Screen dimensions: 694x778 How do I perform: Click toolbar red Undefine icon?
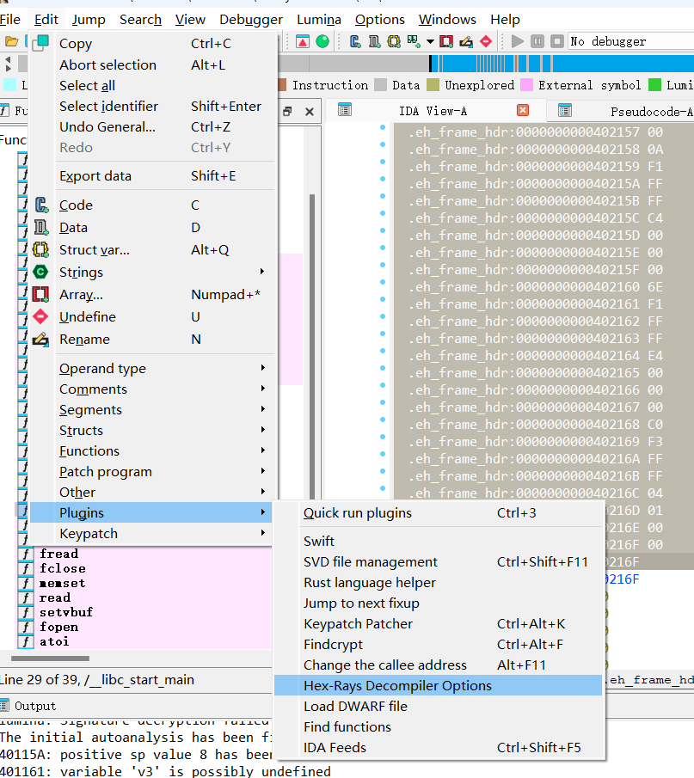[486, 41]
